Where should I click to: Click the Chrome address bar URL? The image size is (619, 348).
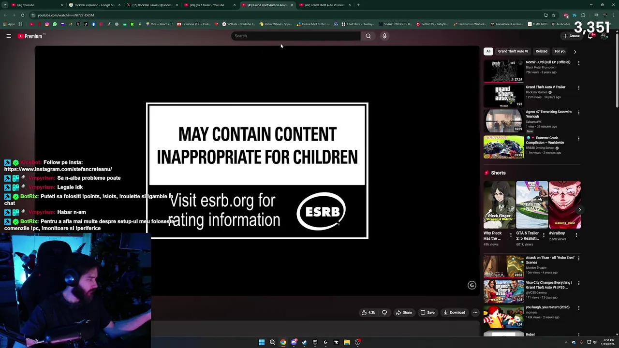click(66, 15)
